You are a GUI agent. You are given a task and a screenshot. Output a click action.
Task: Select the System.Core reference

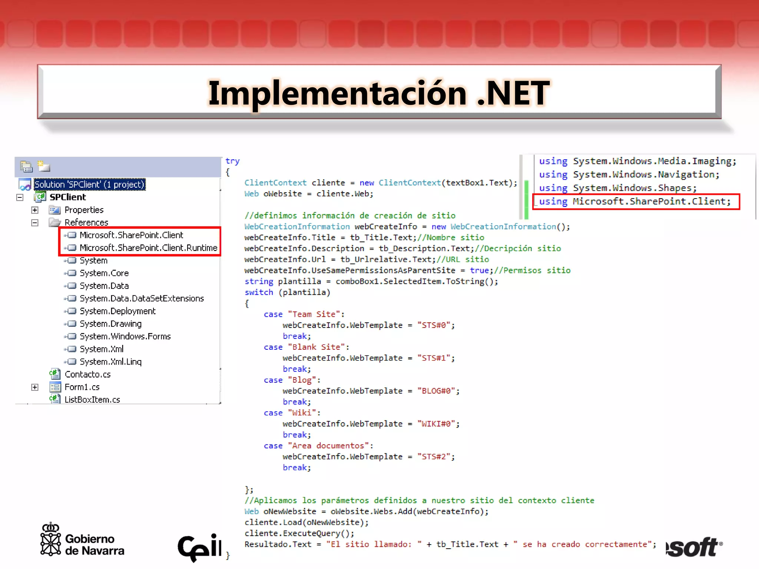tap(104, 273)
